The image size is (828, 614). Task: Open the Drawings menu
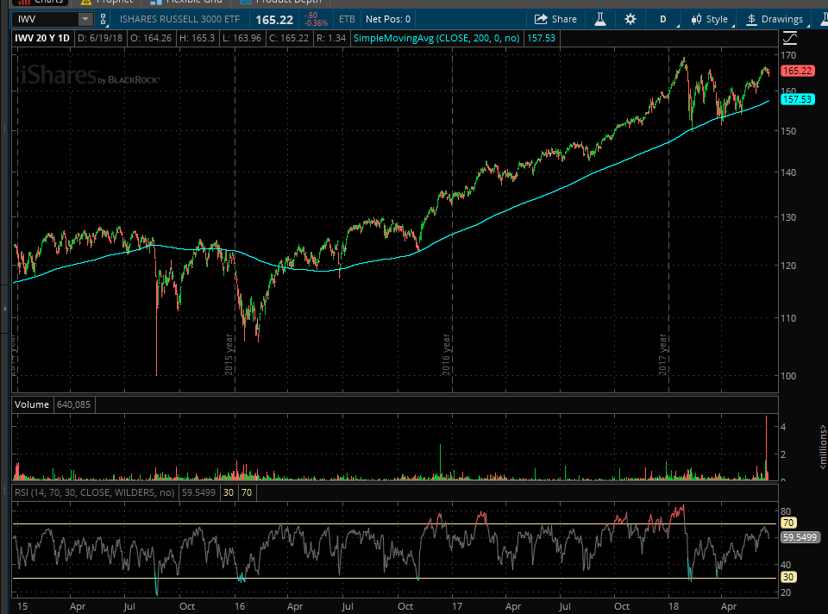click(x=775, y=20)
